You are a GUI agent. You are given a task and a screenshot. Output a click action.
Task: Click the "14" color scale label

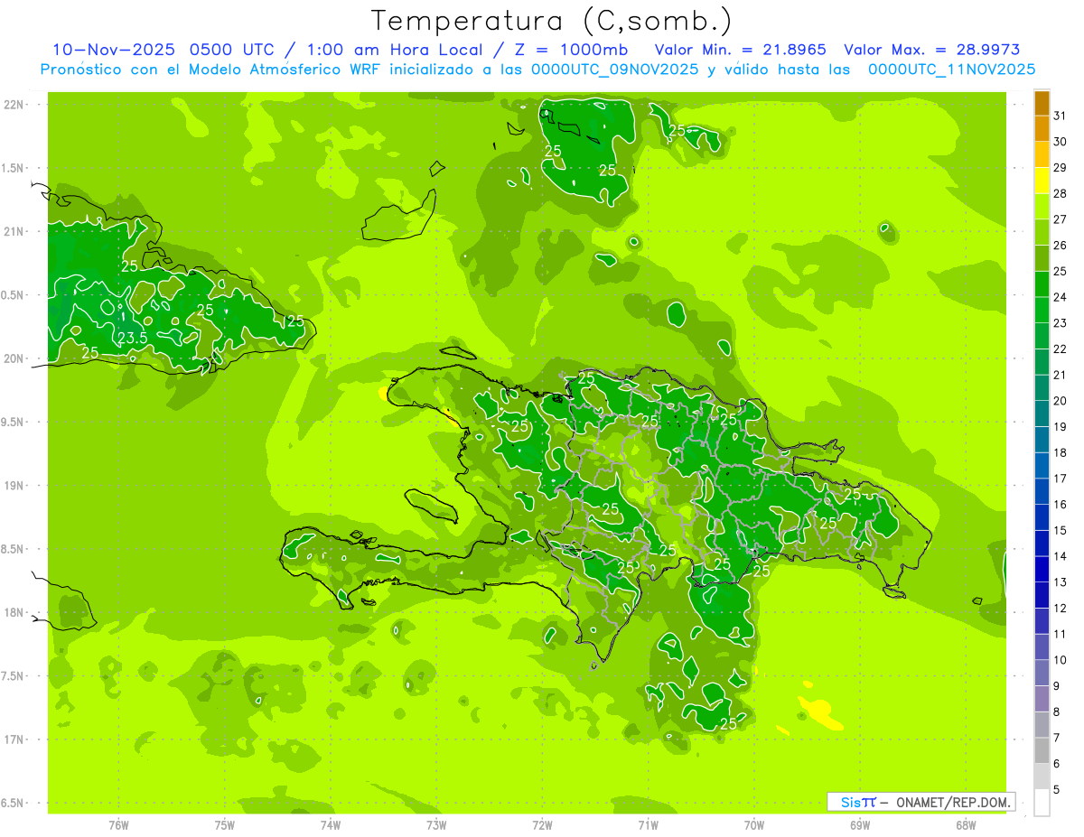[x=1061, y=556]
